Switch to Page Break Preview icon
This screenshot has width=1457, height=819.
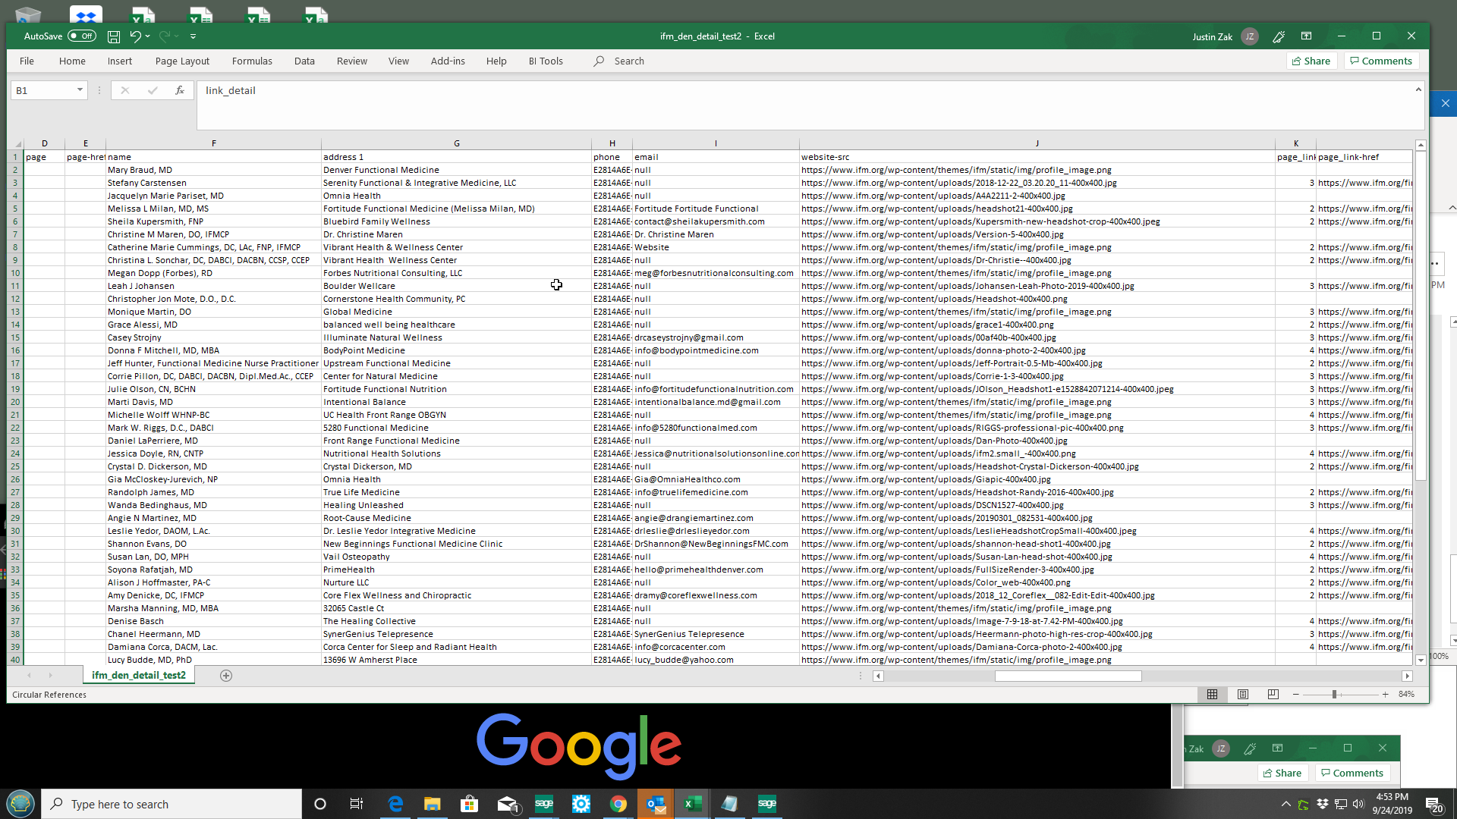pyautogui.click(x=1273, y=695)
